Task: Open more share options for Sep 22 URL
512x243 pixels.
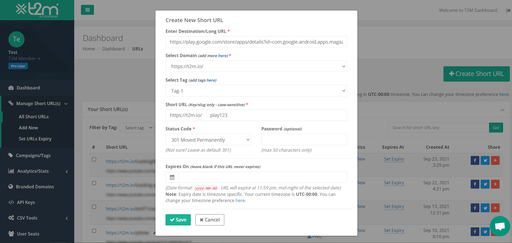Action: click(495, 184)
